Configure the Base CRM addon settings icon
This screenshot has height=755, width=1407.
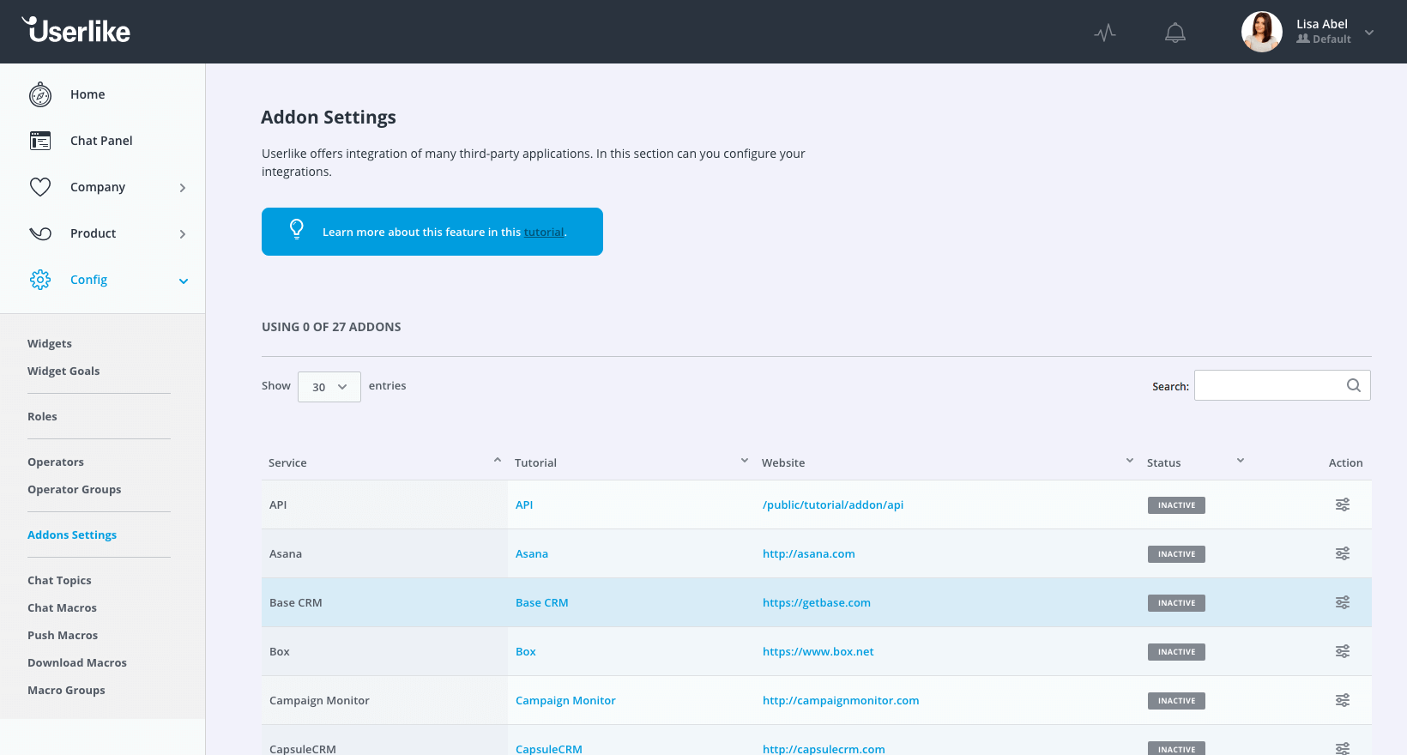[1343, 602]
